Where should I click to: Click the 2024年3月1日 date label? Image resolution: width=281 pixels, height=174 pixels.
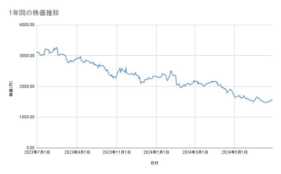pos(195,153)
